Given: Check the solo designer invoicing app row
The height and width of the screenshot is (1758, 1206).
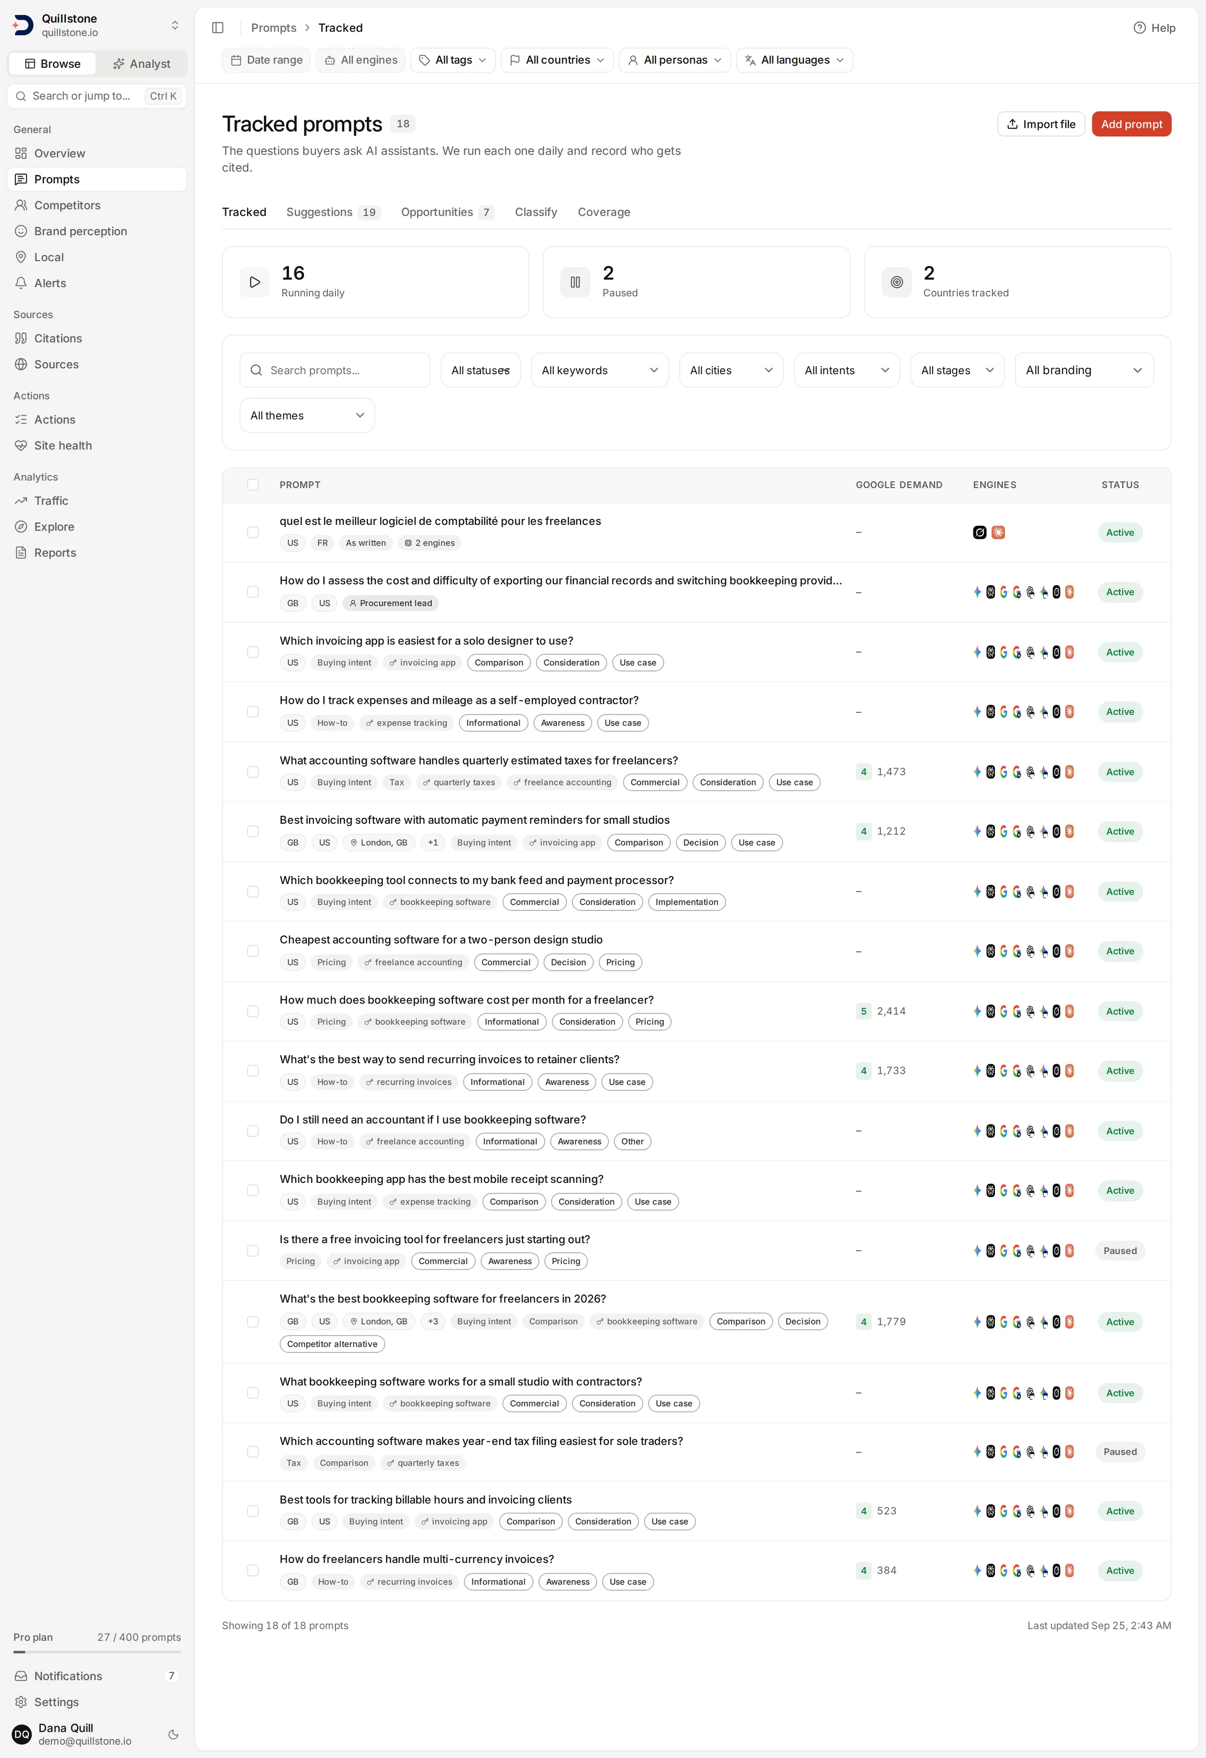Looking at the screenshot, I should tap(253, 652).
